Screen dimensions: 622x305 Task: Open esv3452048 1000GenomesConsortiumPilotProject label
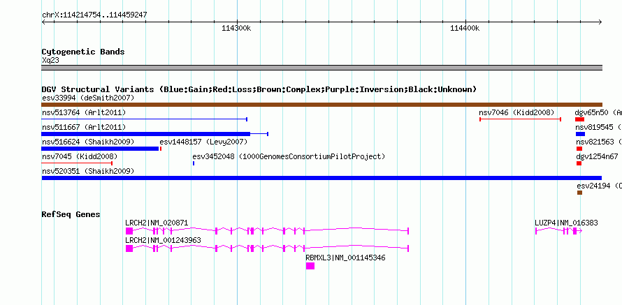289,156
